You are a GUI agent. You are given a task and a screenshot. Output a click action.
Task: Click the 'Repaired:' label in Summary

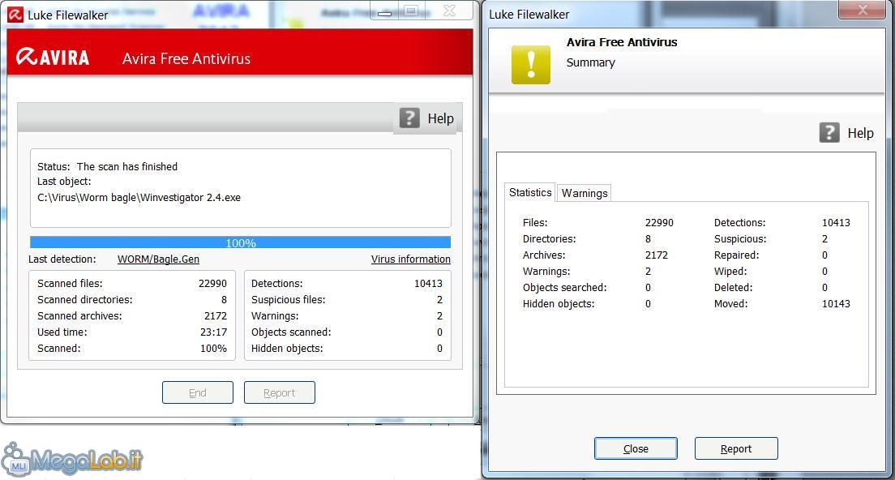(x=736, y=255)
